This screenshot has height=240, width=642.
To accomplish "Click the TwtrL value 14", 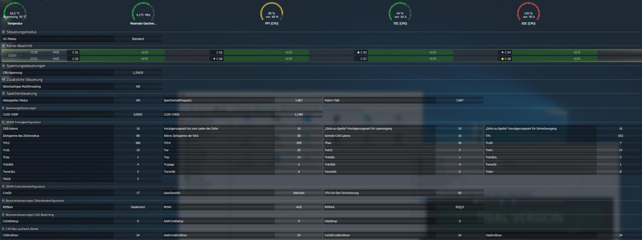I will coord(620,150).
